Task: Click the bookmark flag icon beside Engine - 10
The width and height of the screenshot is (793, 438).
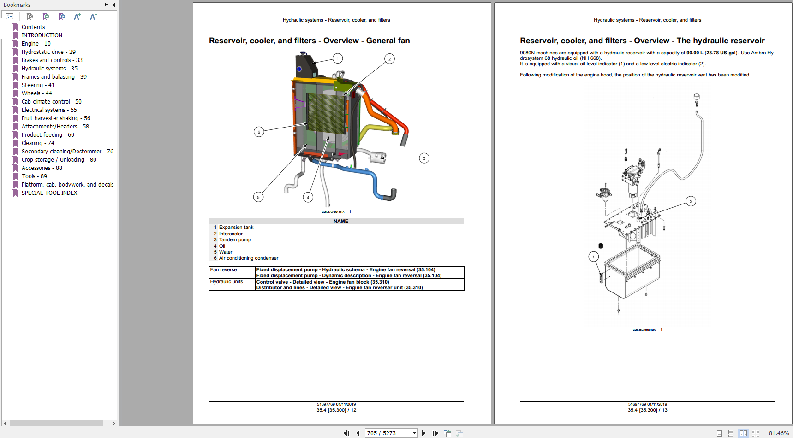Action: (x=15, y=44)
